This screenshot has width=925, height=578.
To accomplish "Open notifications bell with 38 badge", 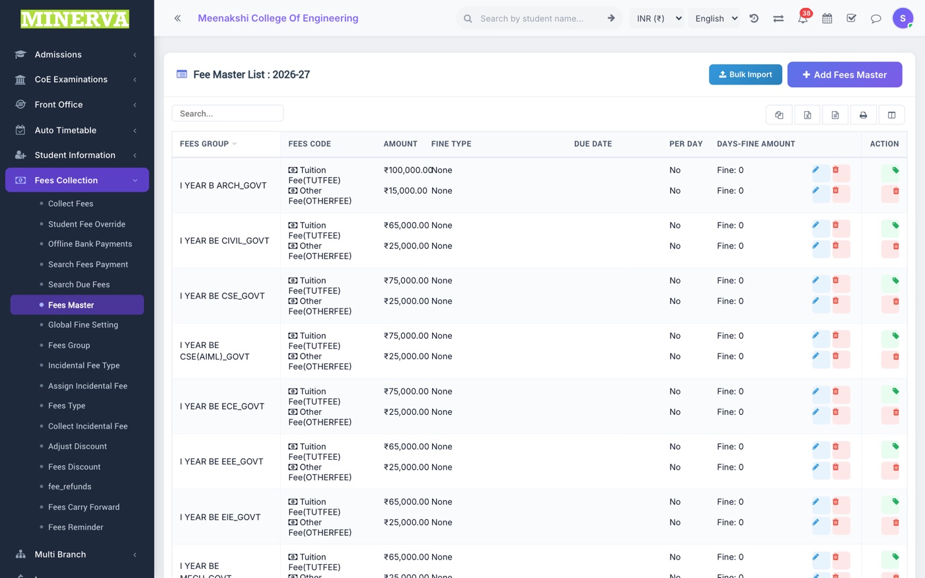I will [x=803, y=18].
